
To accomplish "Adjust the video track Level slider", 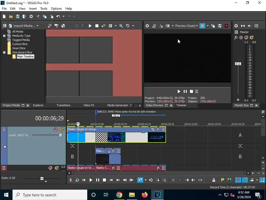I will click(x=60, y=135).
